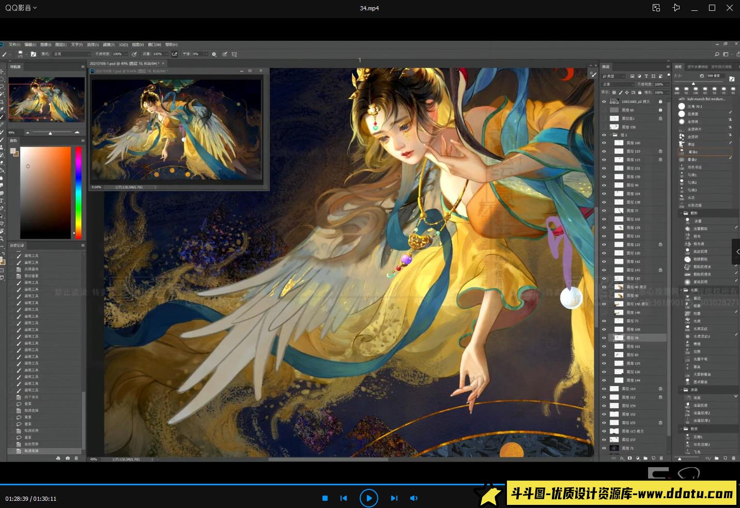Image resolution: width=740 pixels, height=508 pixels.
Task: Click the lock position icon in Layers panel
Action: click(627, 93)
